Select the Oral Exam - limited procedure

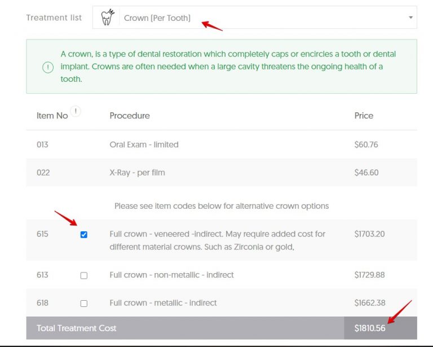click(x=144, y=144)
